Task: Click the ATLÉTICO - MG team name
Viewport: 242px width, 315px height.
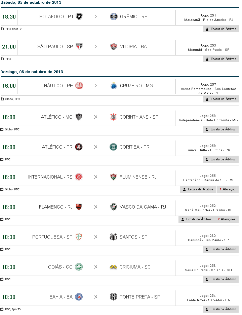Action: [56, 117]
